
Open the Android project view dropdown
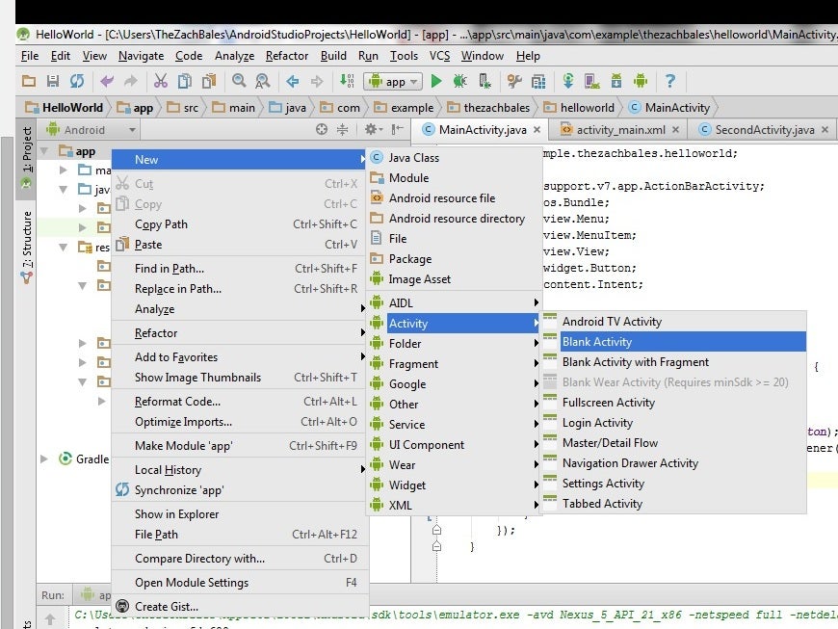coord(91,130)
